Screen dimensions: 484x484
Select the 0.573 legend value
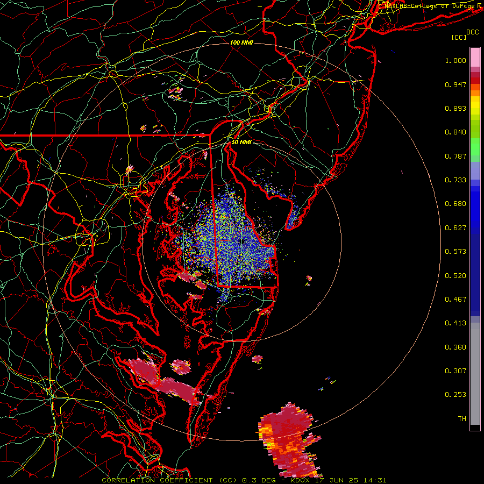pos(455,252)
